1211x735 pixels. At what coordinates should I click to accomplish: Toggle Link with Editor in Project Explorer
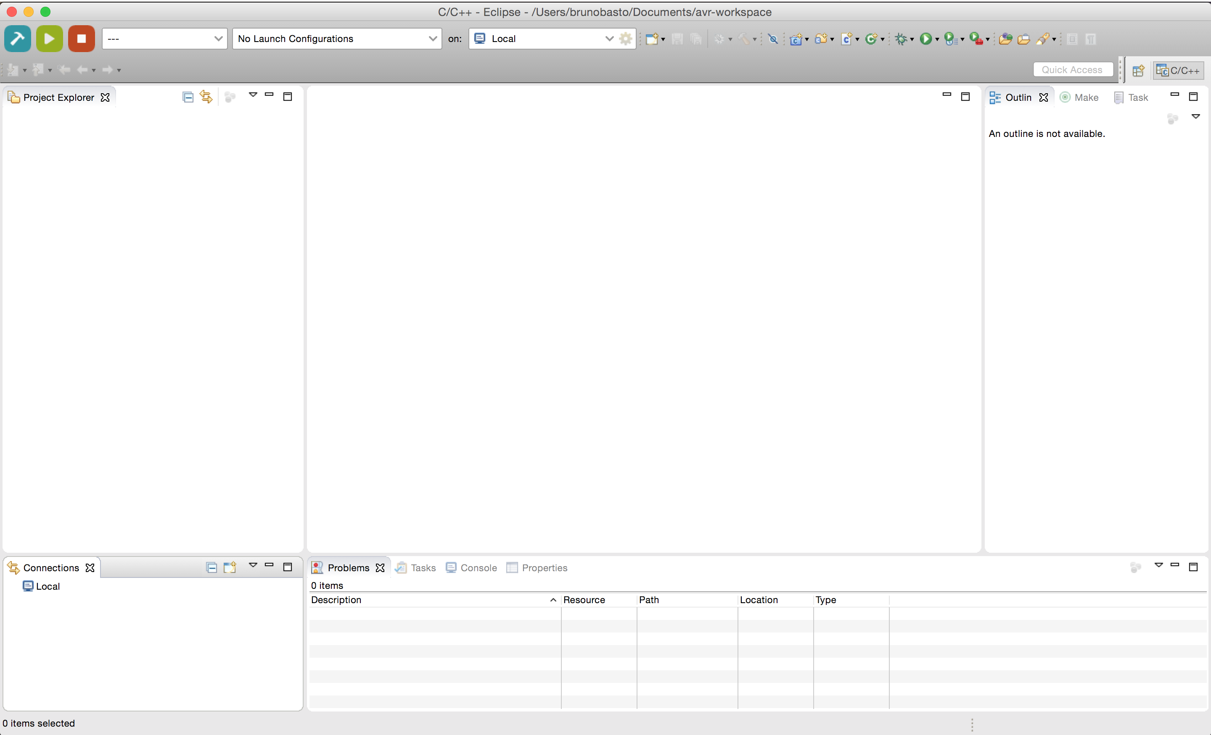click(206, 97)
